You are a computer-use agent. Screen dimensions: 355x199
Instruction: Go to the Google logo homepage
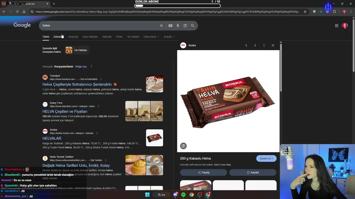22,25
